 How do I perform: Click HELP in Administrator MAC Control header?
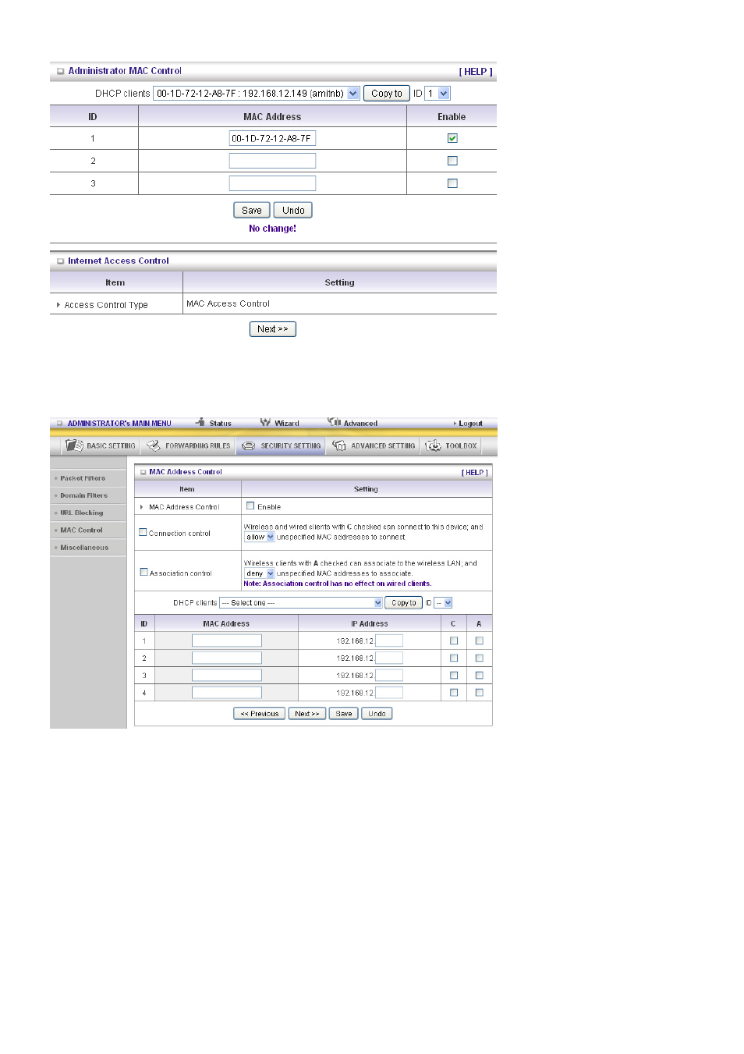476,72
